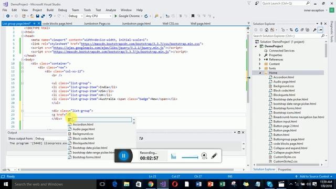The image size is (336, 189).
Task: Start debugging with Google Chrome
Action: [x=127, y=16]
